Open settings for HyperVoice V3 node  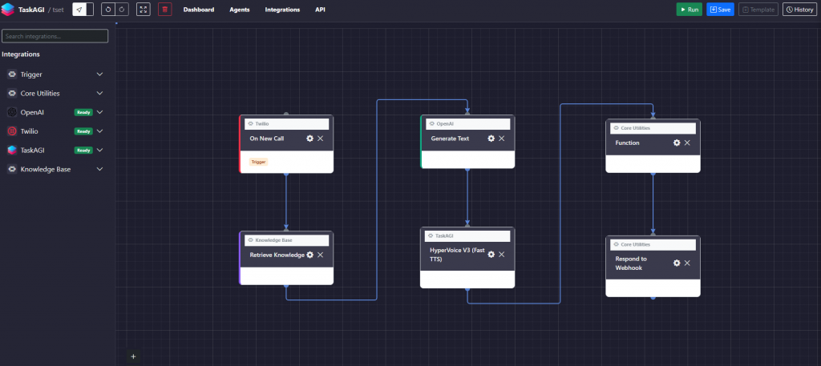pyautogui.click(x=491, y=254)
